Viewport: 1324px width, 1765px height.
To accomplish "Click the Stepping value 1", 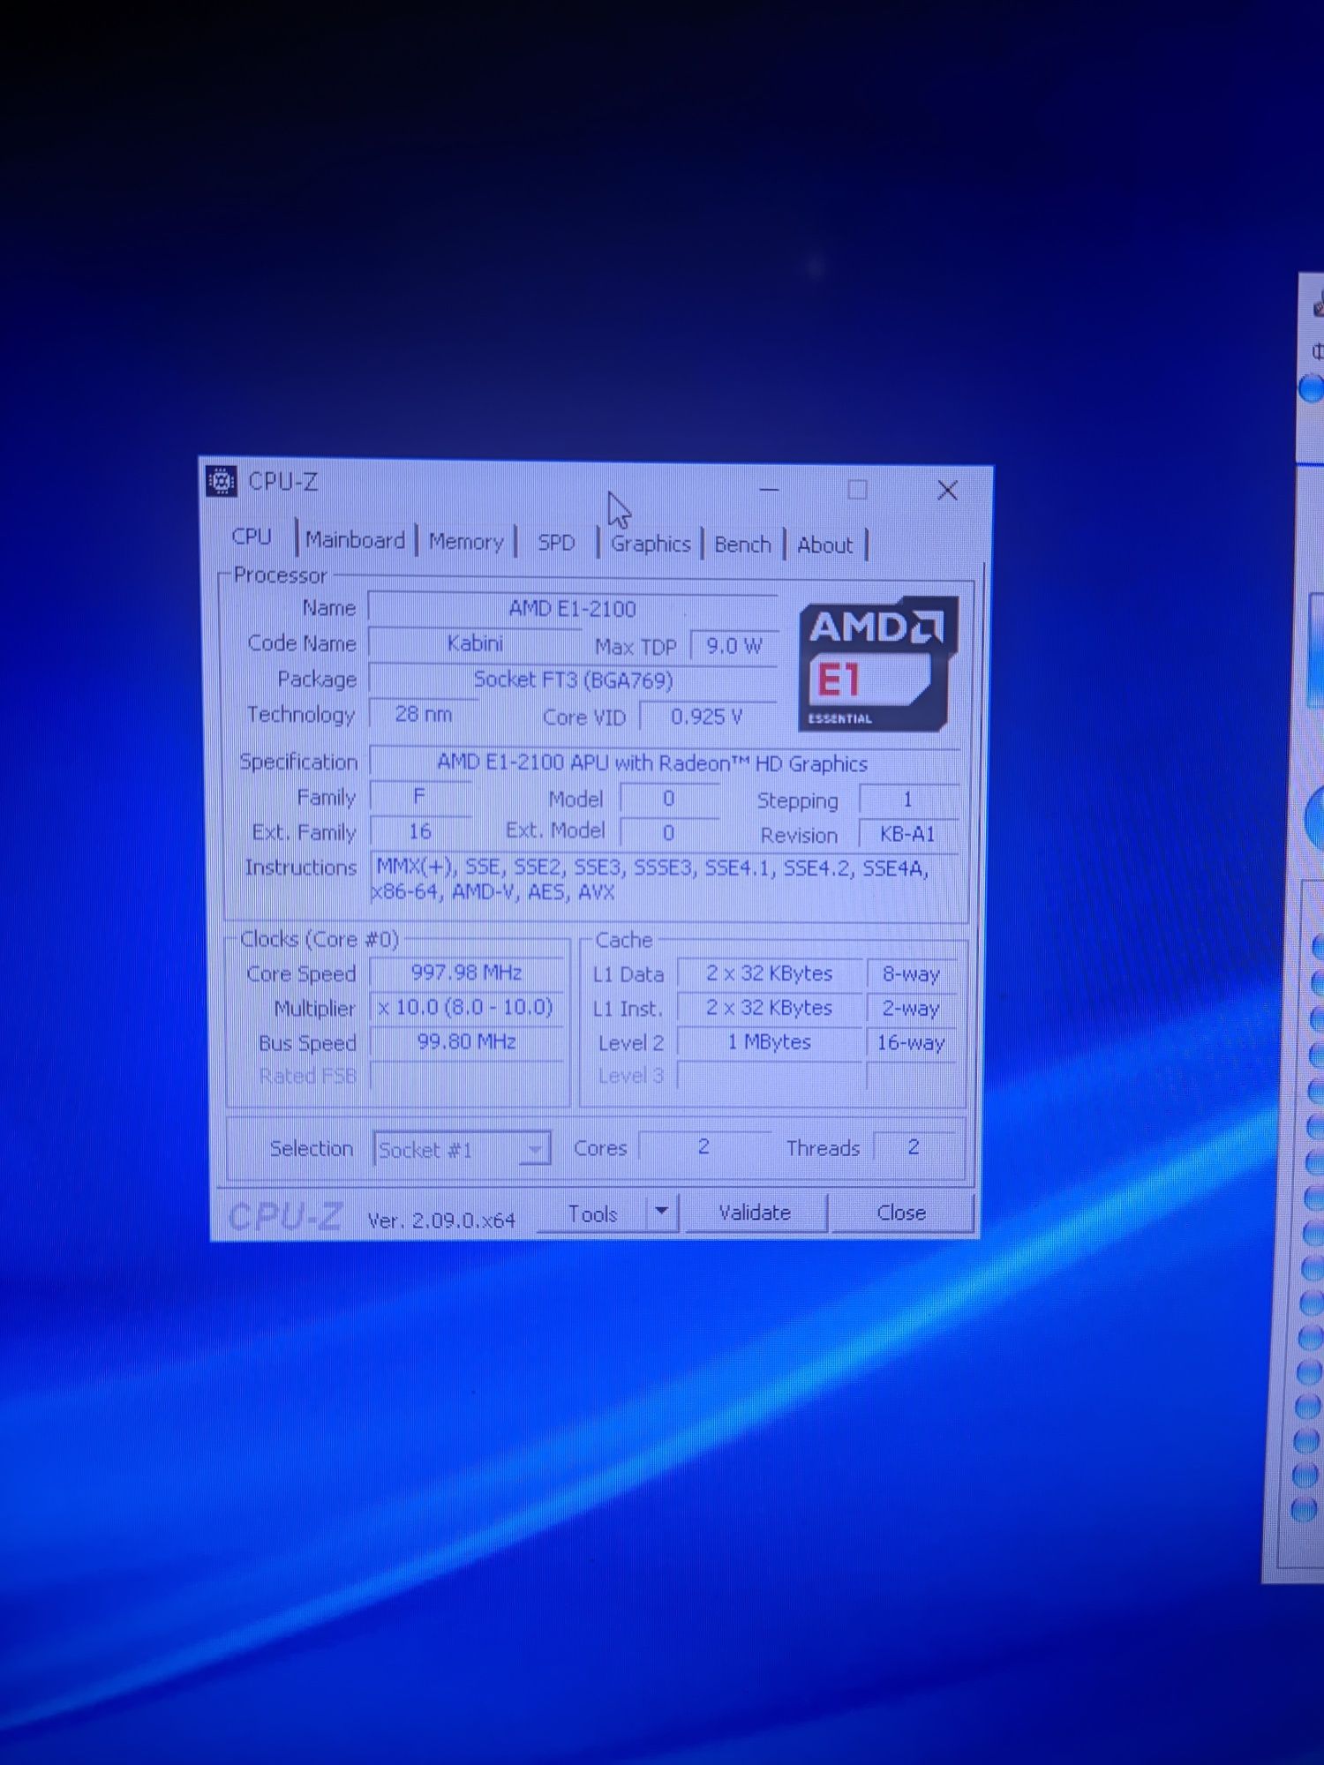I will pos(908,800).
